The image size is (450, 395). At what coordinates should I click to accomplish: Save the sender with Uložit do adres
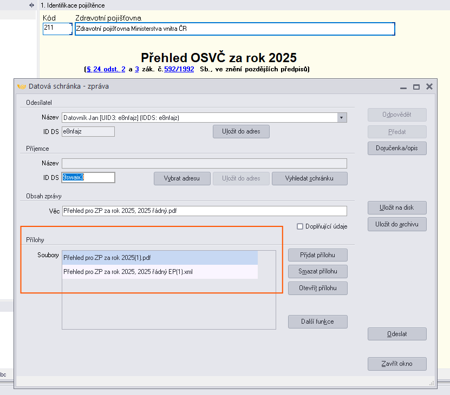click(x=240, y=131)
